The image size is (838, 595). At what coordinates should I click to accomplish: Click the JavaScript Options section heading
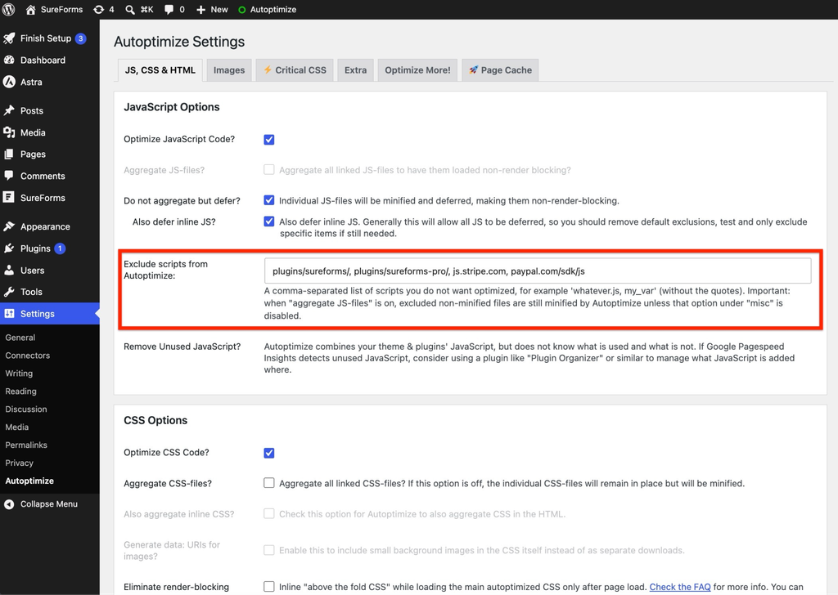tap(172, 107)
